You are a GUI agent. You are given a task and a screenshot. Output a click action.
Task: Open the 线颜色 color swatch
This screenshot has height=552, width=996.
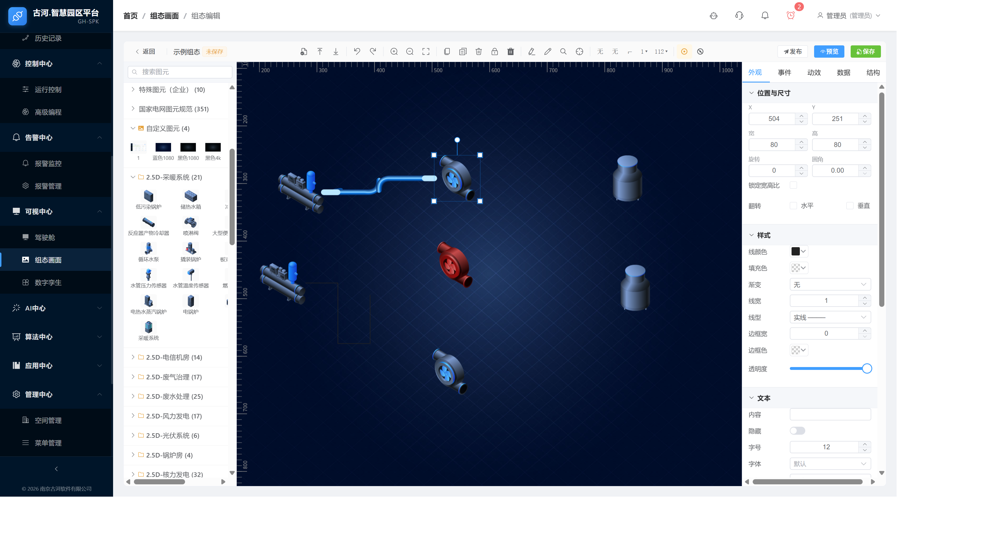(x=798, y=252)
